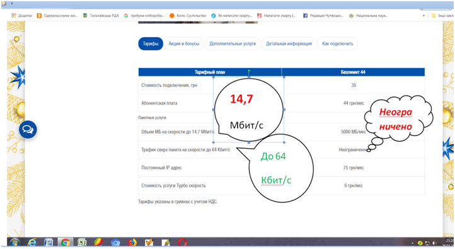The width and height of the screenshot is (455, 249).
Task: Launch Firefox from the taskbar
Action: click(132, 242)
